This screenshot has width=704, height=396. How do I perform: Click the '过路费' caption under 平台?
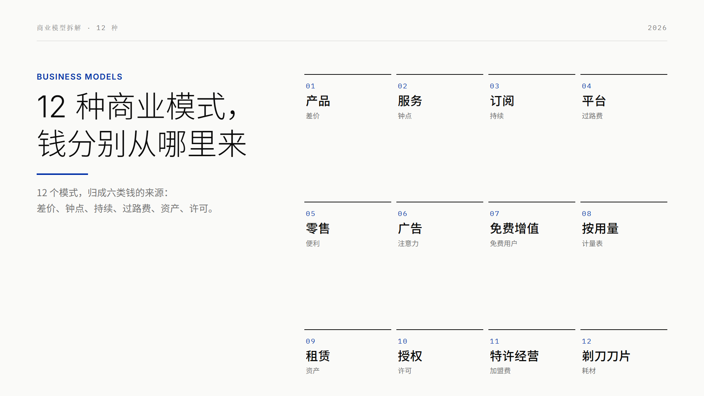tap(592, 116)
